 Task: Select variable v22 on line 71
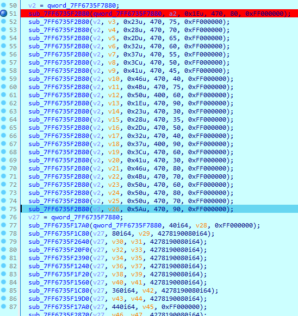point(114,176)
